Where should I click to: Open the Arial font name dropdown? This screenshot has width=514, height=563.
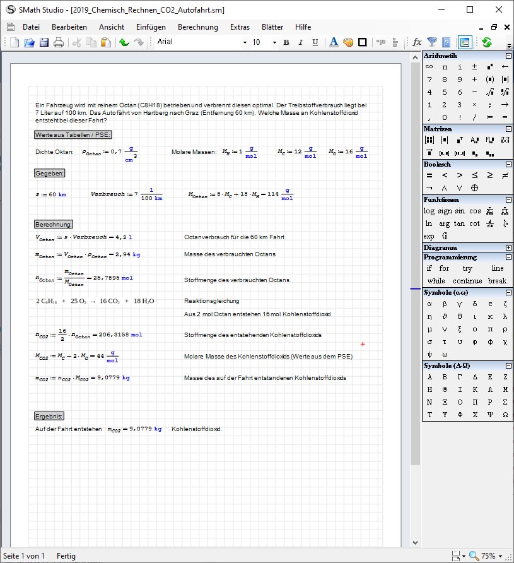[245, 42]
